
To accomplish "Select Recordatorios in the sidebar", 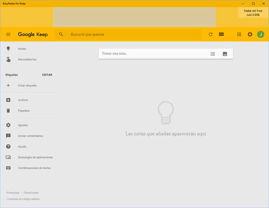I will coord(27,59).
